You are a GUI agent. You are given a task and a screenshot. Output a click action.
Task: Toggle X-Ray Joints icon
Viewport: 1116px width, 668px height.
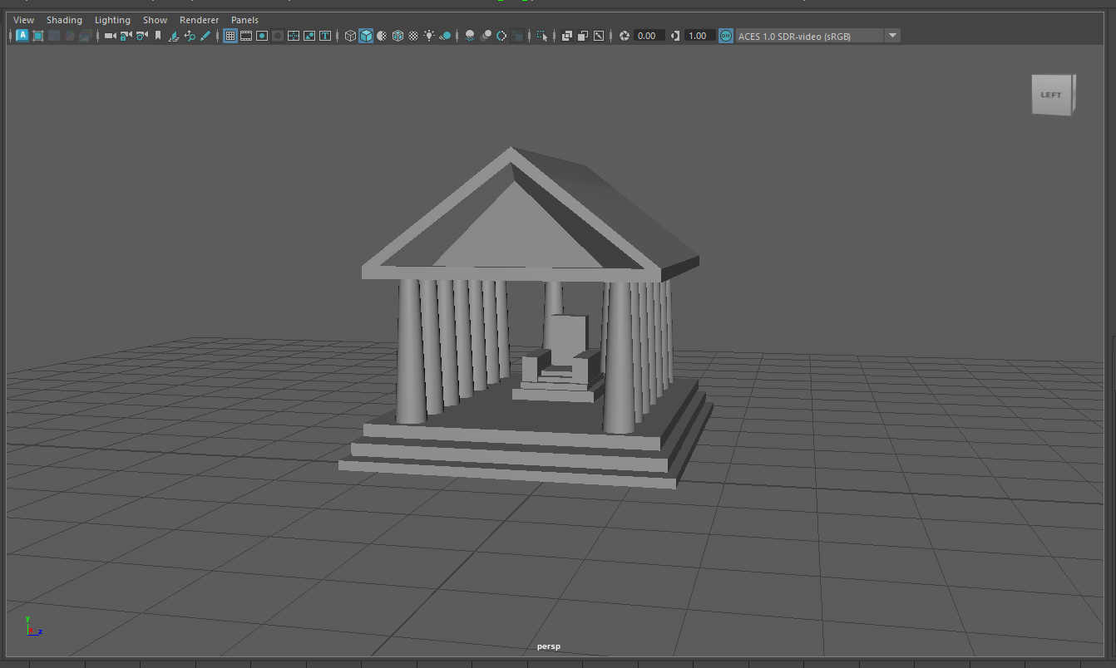pyautogui.click(x=599, y=36)
